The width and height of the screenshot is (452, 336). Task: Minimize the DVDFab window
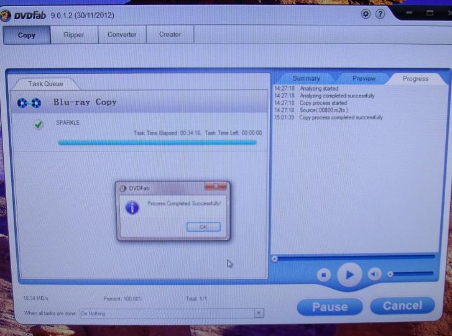pyautogui.click(x=408, y=12)
